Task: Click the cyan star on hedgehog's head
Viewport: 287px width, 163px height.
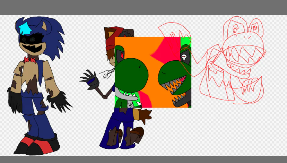Action: (x=25, y=28)
